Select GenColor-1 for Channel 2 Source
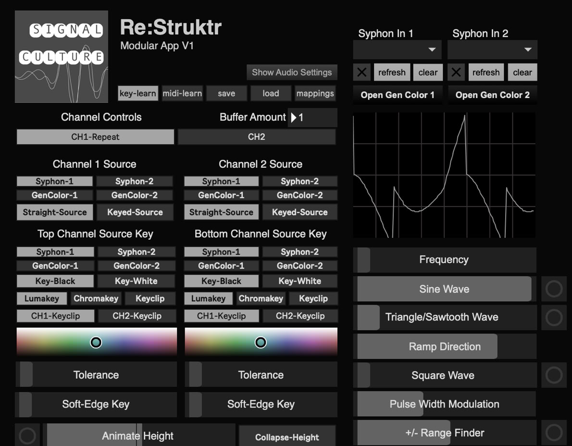 click(221, 195)
